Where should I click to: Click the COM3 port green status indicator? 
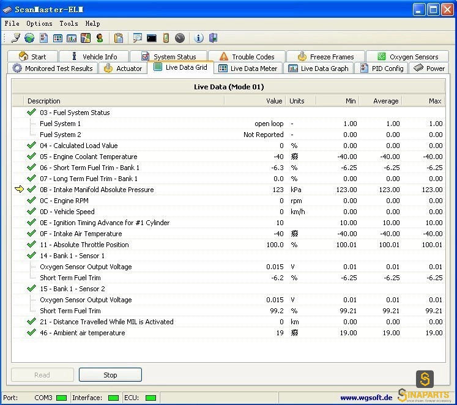[62, 398]
